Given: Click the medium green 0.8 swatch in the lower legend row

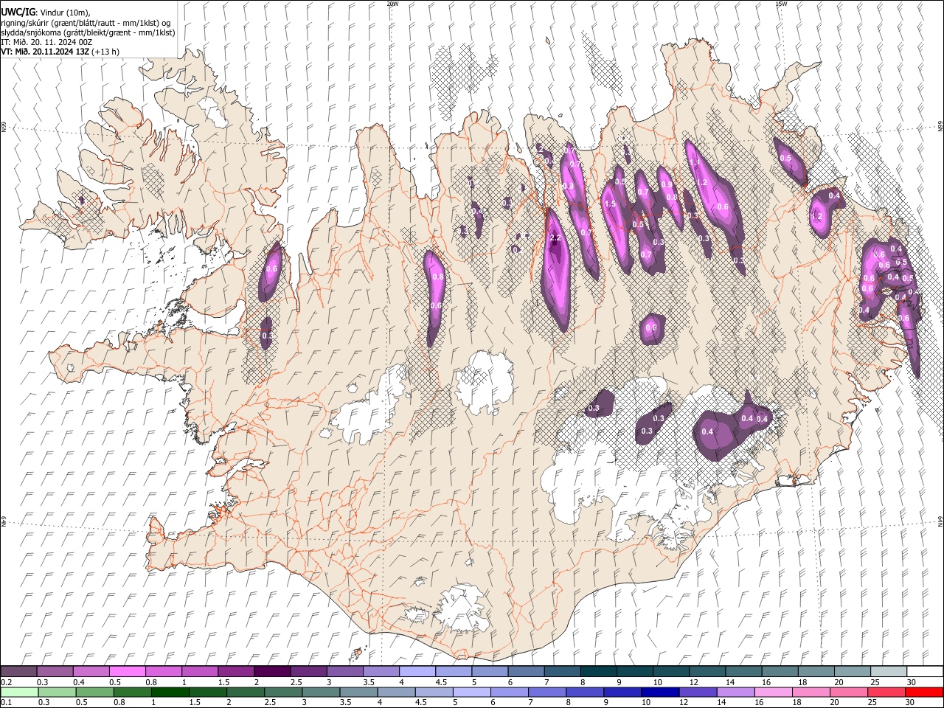Looking at the screenshot, I should [133, 692].
